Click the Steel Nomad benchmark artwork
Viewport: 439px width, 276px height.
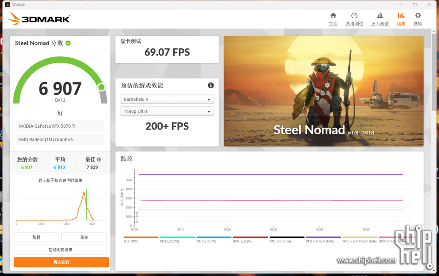[323, 91]
